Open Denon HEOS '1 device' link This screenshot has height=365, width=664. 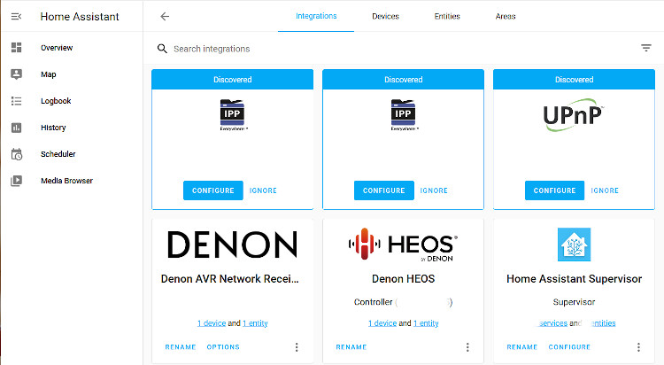(x=382, y=323)
